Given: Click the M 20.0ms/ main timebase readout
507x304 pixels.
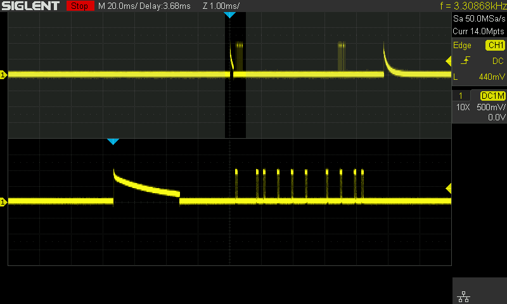Looking at the screenshot, I should pos(119,6).
